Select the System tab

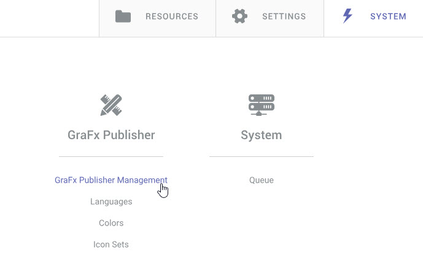pos(374,18)
